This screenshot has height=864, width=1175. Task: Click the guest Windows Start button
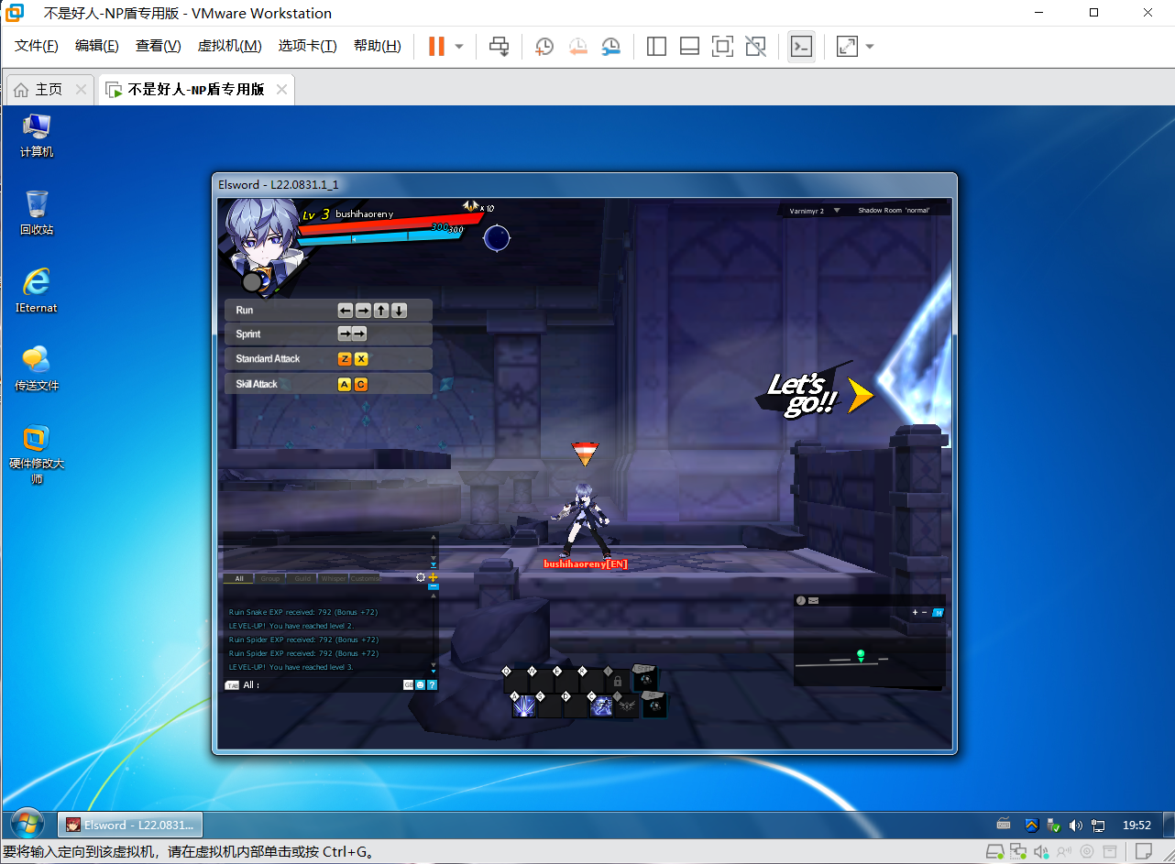tap(27, 824)
